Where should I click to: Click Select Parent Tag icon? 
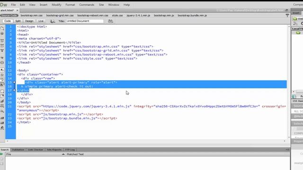[x=2, y=58]
